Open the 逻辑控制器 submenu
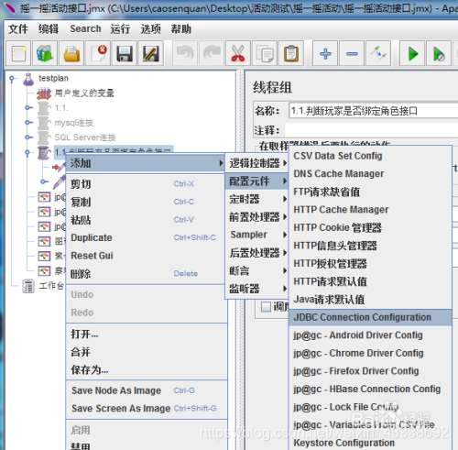The image size is (458, 450). (x=257, y=163)
